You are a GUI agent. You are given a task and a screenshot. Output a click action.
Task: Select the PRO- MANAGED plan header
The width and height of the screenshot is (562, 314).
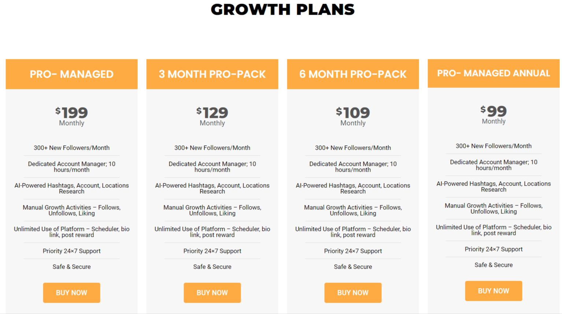coord(71,74)
